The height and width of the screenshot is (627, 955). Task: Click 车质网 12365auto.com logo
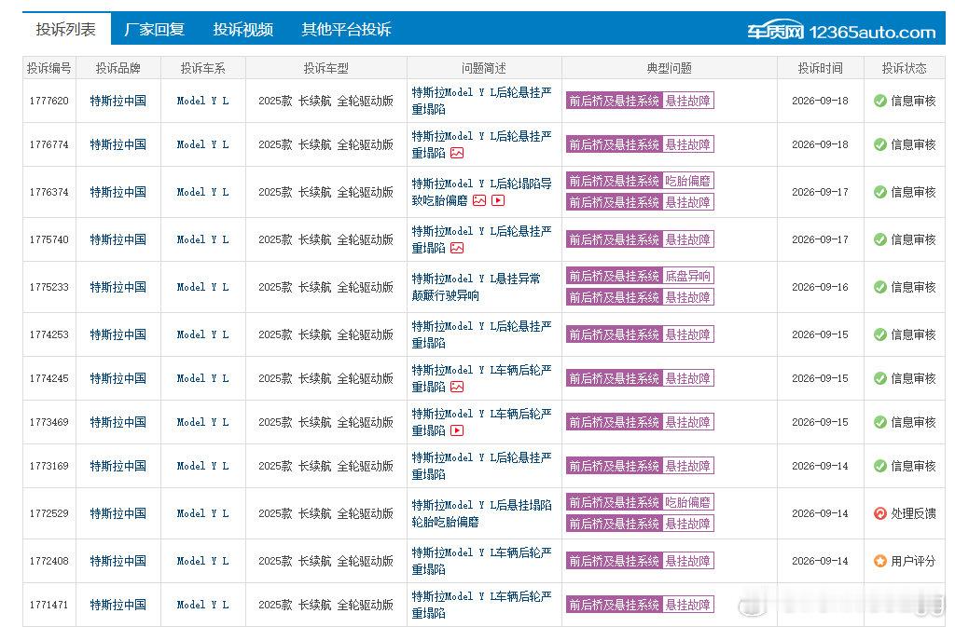(841, 31)
